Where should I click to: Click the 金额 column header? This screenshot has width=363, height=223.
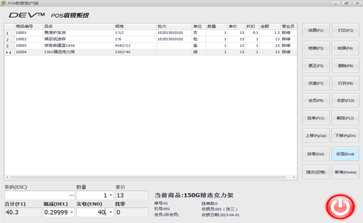270,26
